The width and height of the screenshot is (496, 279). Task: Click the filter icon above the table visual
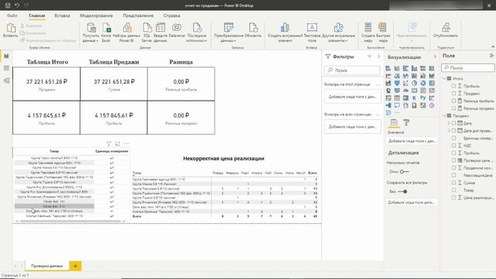pyautogui.click(x=108, y=144)
